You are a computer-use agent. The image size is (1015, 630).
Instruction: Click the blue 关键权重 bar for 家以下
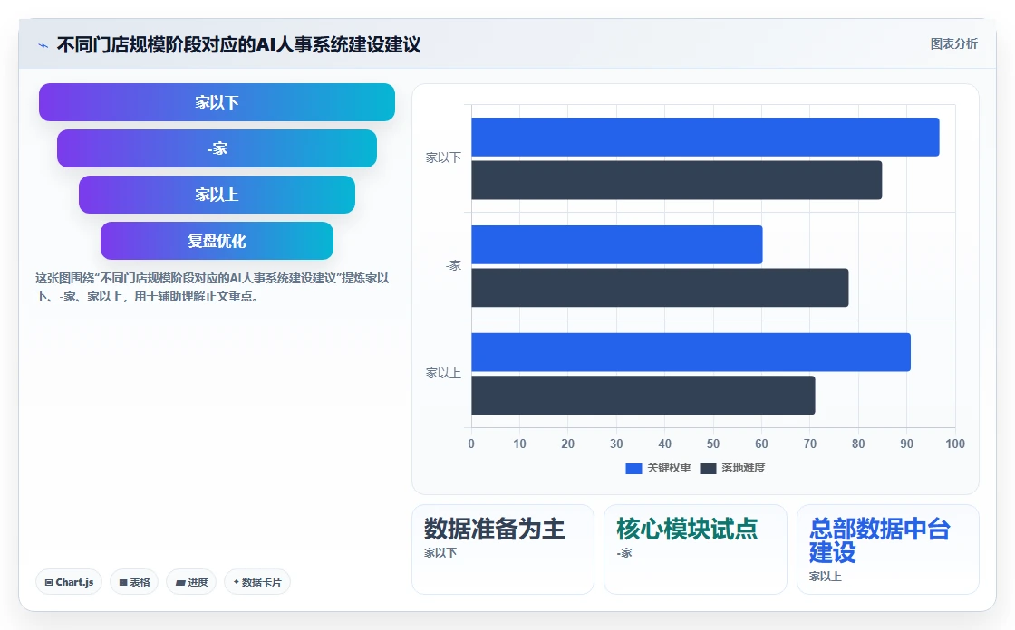[705, 137]
